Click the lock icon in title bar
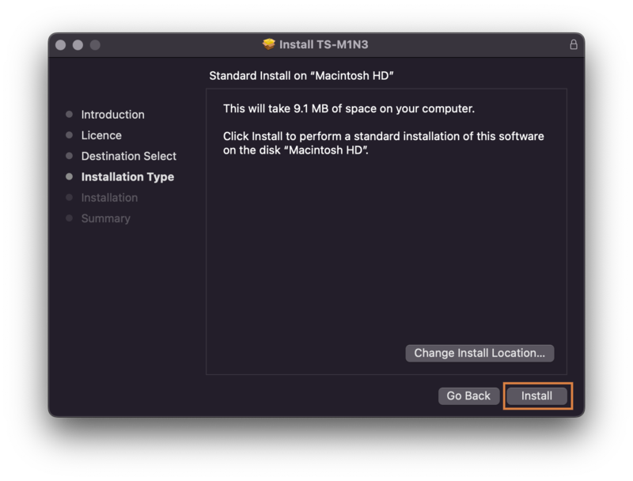Viewport: 633px width, 481px height. (574, 45)
